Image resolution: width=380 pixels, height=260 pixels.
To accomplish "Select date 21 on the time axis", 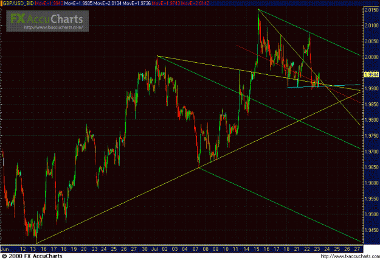I will click(297, 249).
